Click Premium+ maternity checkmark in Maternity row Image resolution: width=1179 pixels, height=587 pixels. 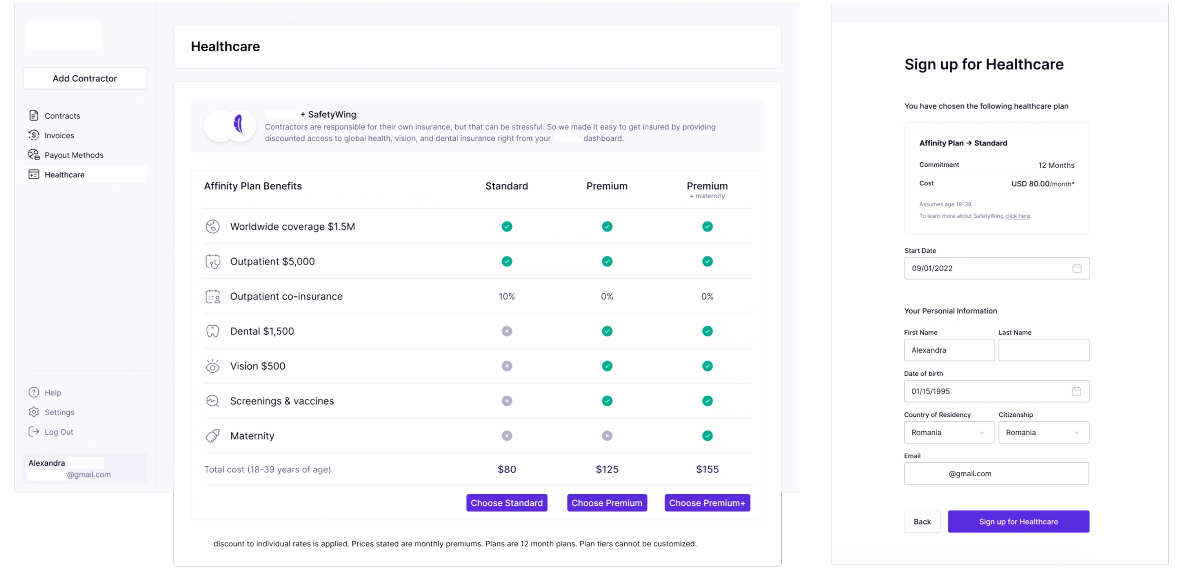707,435
